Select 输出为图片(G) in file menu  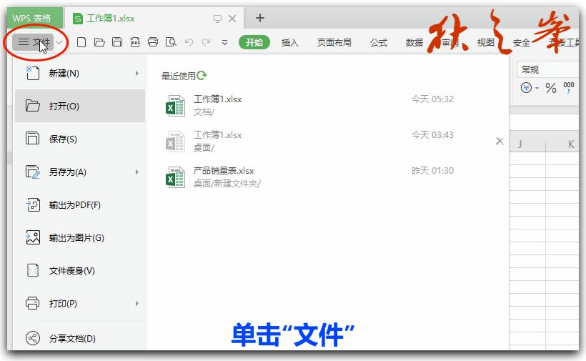click(x=80, y=237)
